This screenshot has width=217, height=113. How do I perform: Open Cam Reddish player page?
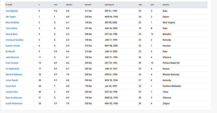click(x=12, y=11)
